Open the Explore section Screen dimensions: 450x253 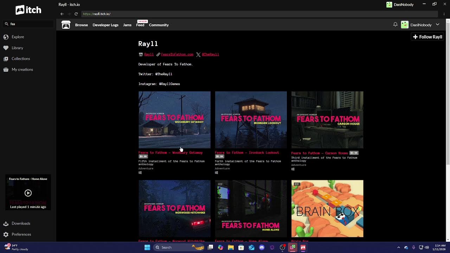pyautogui.click(x=18, y=37)
